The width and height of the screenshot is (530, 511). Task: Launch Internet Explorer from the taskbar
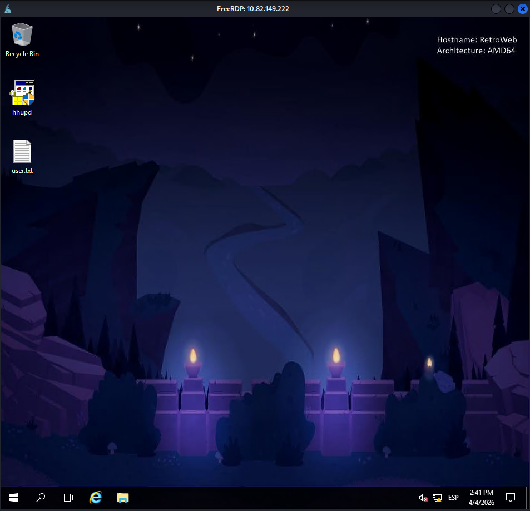[x=96, y=497]
